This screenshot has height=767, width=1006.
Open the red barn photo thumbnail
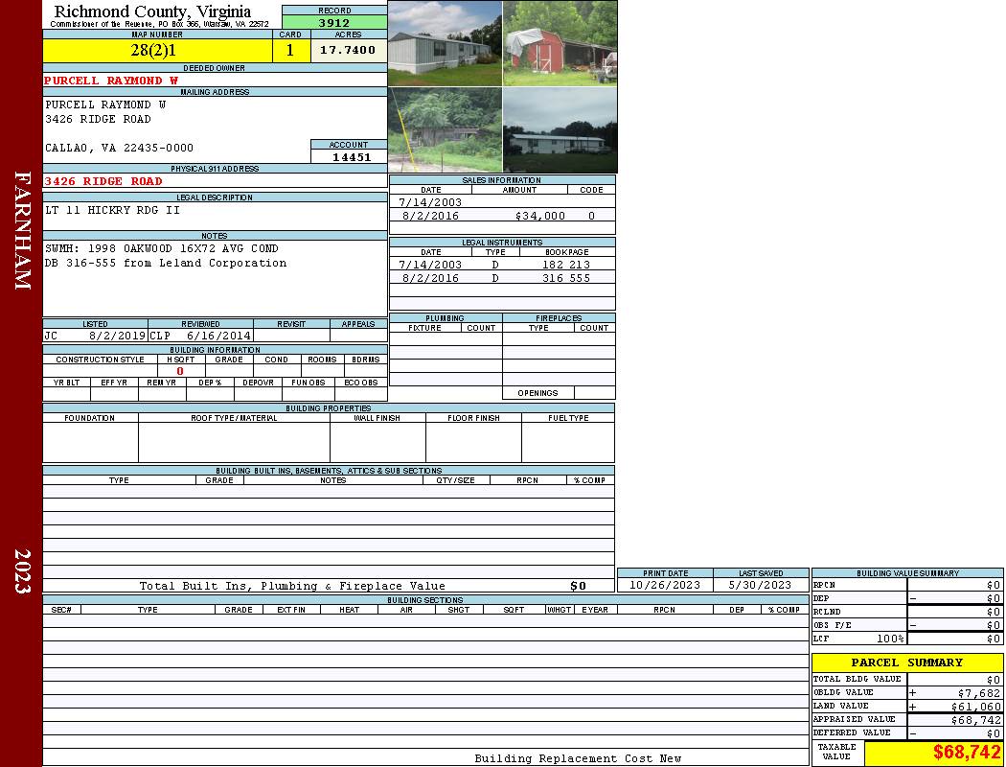pyautogui.click(x=560, y=43)
